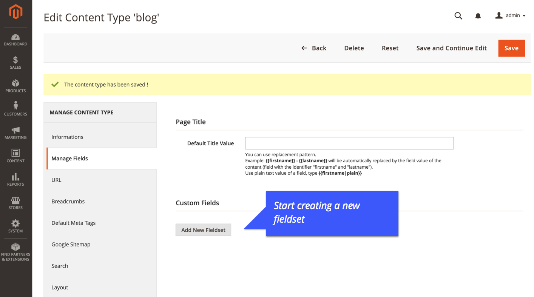Click Save and Continue Edit
Viewport: 534px width, 297px height.
point(451,48)
